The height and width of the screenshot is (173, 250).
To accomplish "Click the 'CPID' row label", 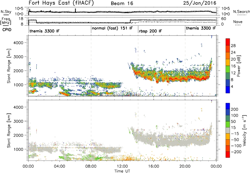I will (x=7, y=30).
